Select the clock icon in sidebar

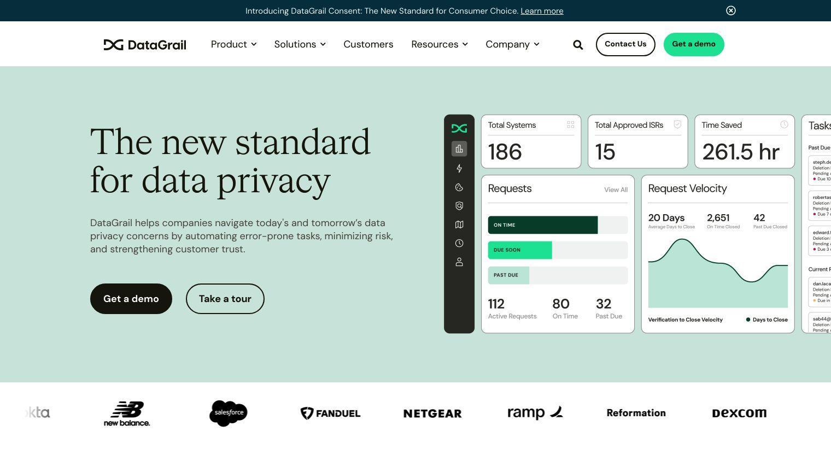[x=459, y=243]
